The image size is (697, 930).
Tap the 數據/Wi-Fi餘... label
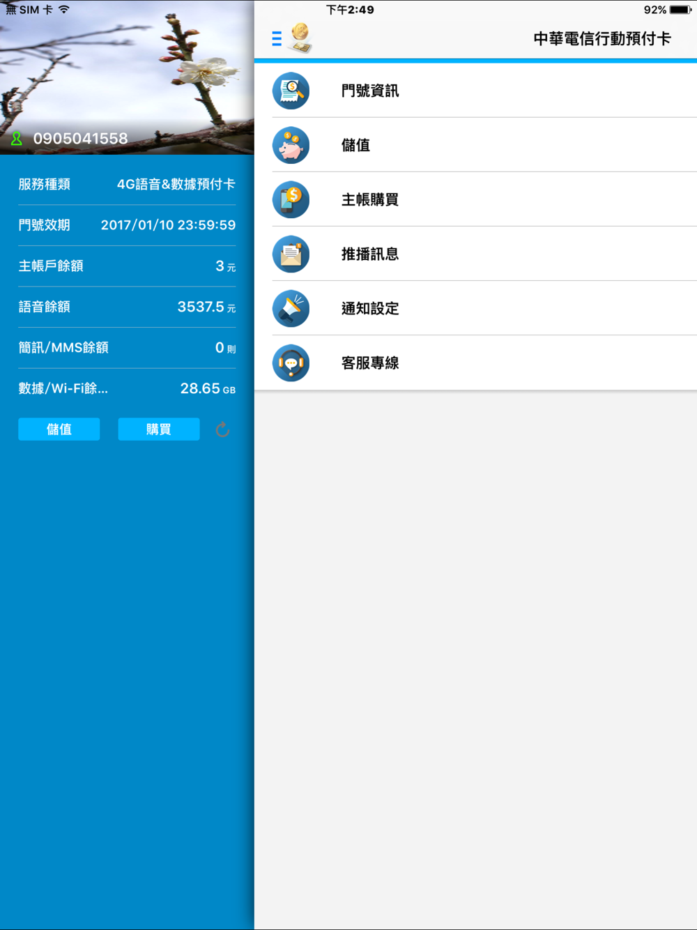pyautogui.click(x=63, y=388)
